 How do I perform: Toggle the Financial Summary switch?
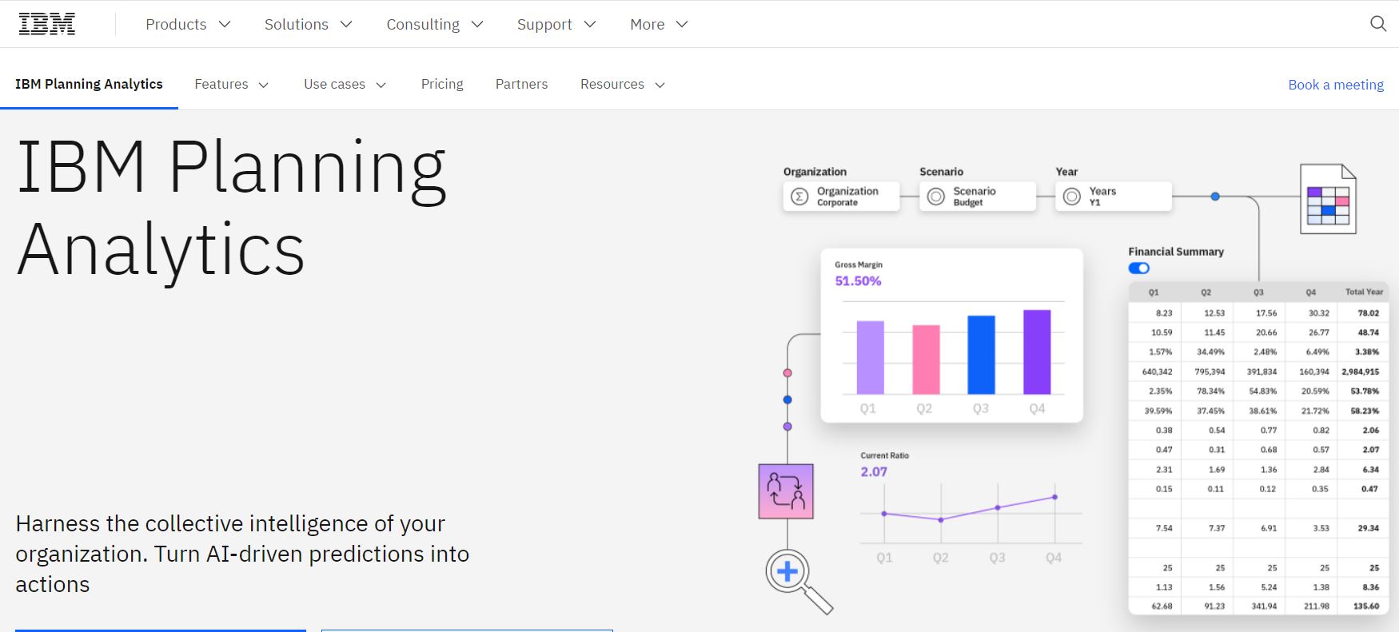[x=1139, y=268]
